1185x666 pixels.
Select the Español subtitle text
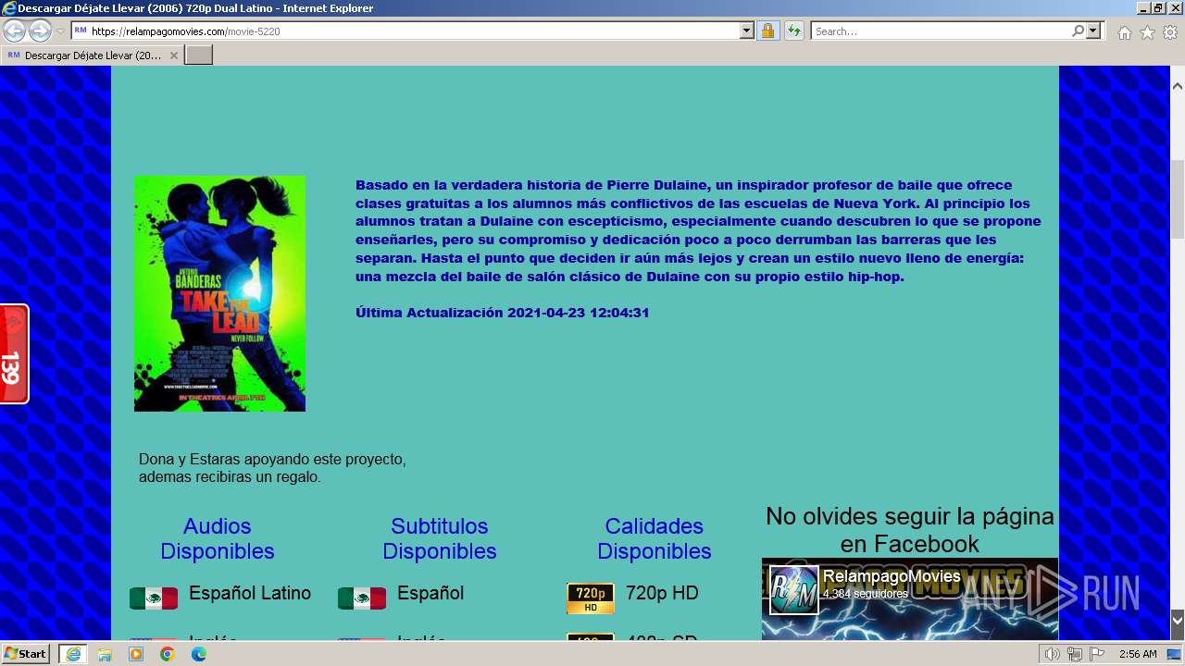tap(430, 594)
